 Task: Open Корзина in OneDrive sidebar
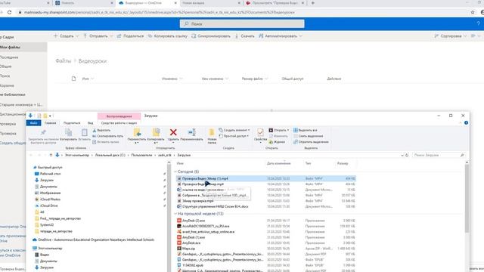coord(7,85)
